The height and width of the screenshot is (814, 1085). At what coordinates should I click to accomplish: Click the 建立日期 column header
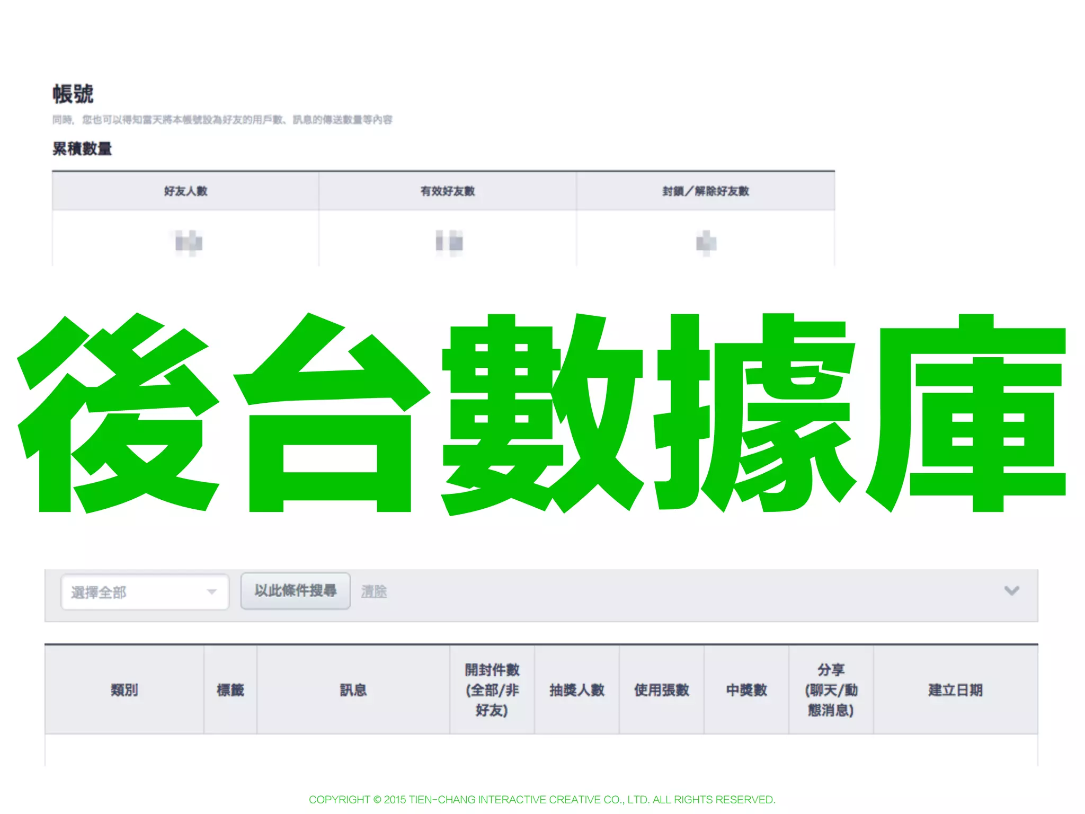(956, 689)
